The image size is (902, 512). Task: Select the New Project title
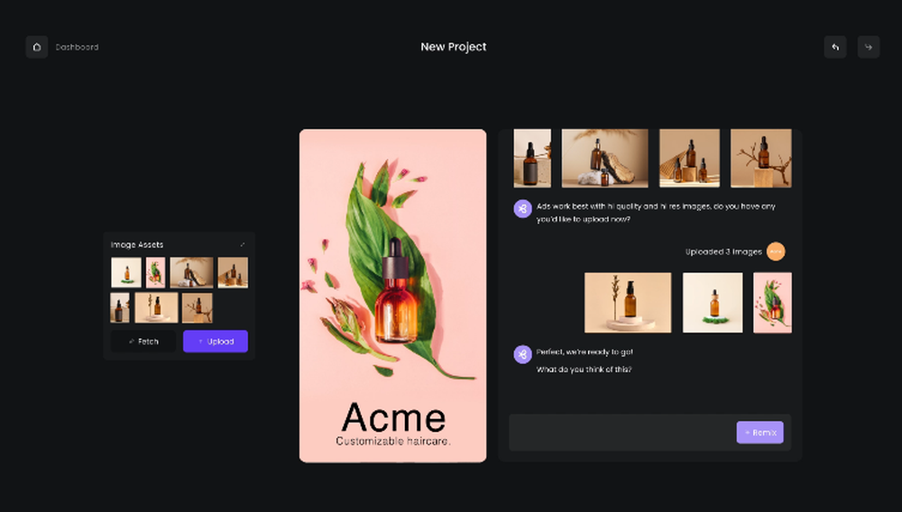pyautogui.click(x=454, y=47)
